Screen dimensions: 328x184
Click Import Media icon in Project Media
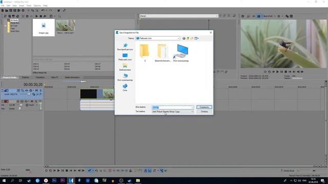coord(6,16)
